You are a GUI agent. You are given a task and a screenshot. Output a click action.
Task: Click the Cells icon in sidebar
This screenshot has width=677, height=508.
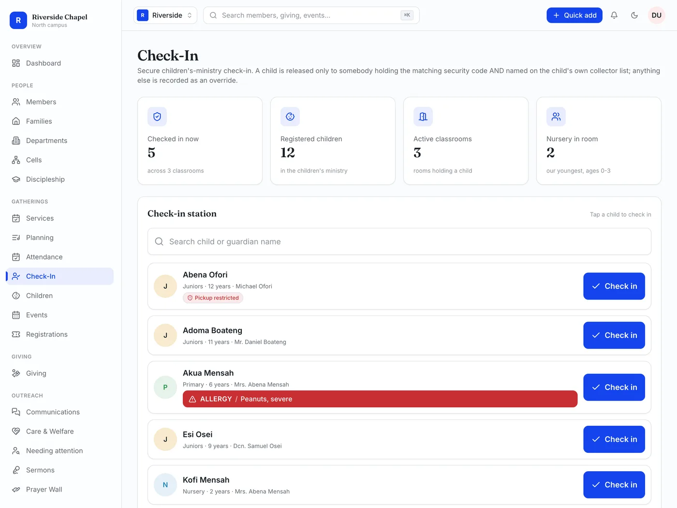(16, 160)
